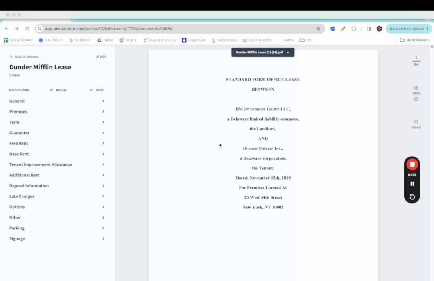Open the orange pencil extension
434x281 pixels.
[x=343, y=29]
